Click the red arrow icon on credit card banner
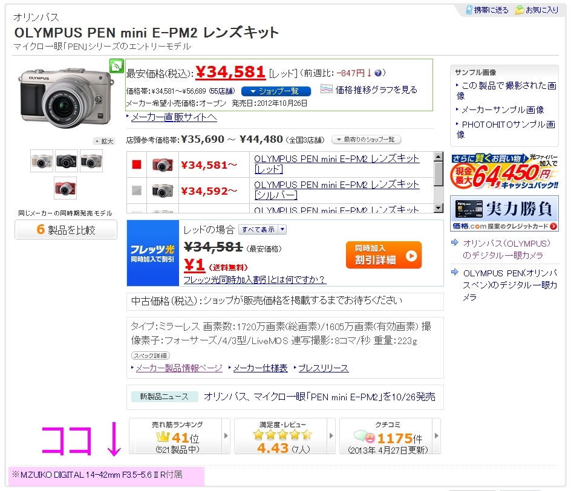 (x=553, y=226)
